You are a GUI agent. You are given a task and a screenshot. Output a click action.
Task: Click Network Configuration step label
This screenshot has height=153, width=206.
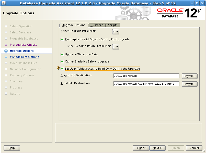pos(26,69)
